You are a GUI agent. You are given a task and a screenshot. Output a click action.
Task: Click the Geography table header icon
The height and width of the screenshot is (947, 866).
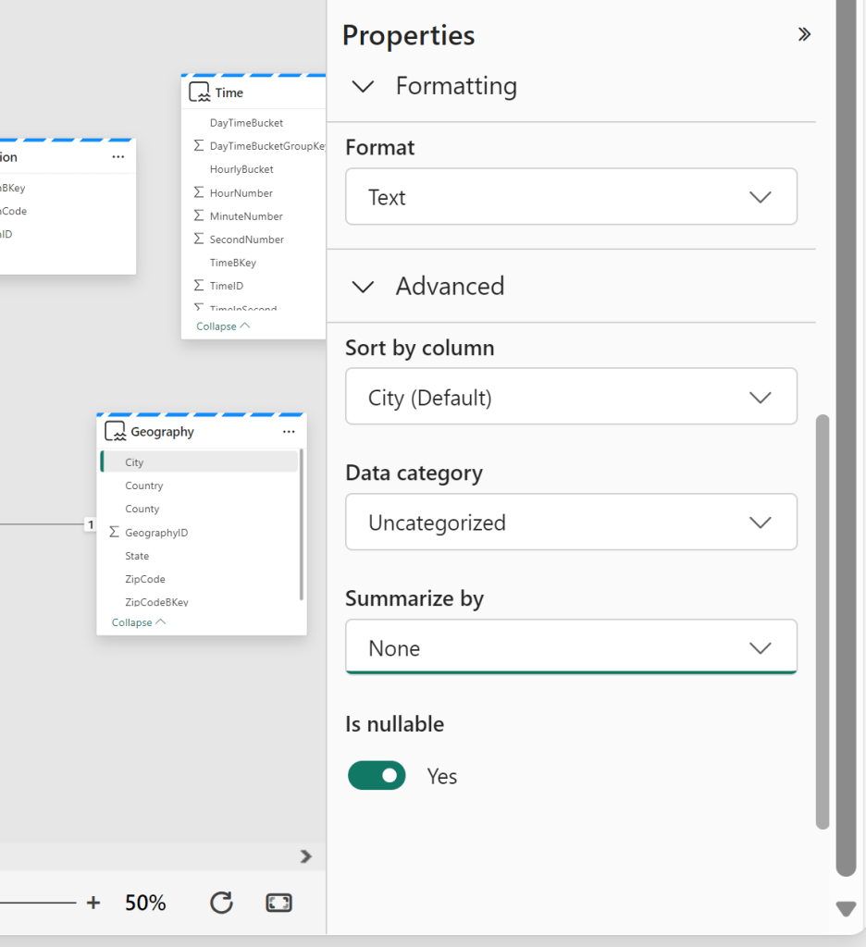pyautogui.click(x=115, y=432)
